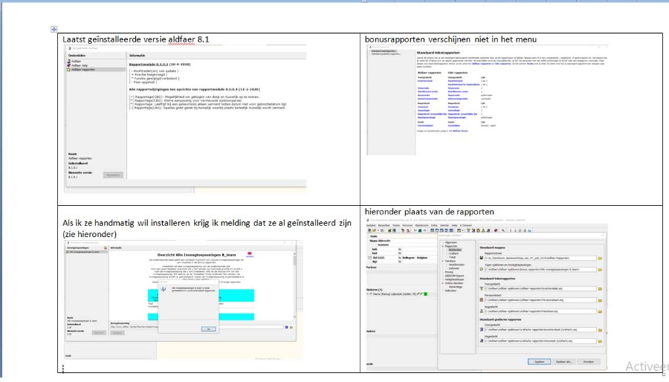Click the table move handle icon
This screenshot has height=382, width=669.
click(x=54, y=29)
